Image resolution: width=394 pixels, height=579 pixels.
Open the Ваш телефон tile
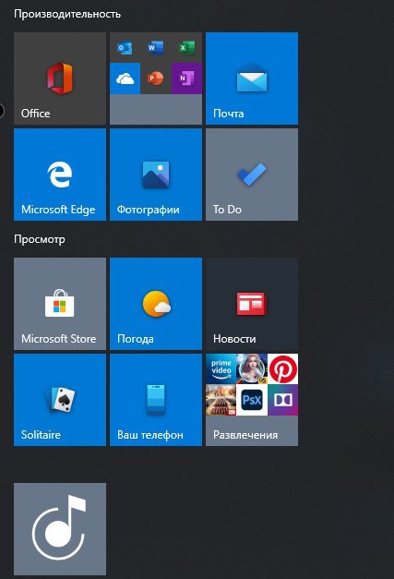click(x=156, y=400)
